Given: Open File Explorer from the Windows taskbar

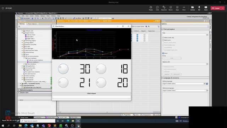Looking at the screenshot, I should click(20, 126).
